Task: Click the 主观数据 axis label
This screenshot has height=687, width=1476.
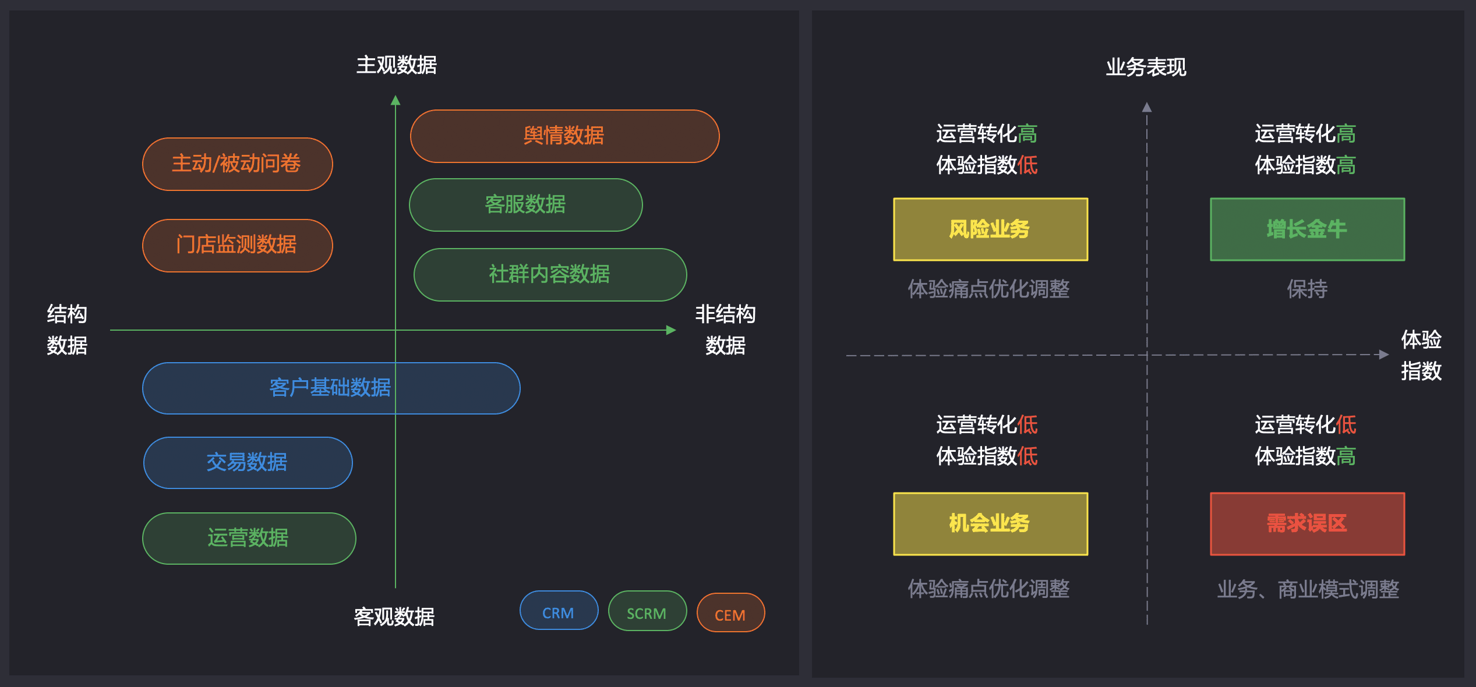Action: click(397, 65)
